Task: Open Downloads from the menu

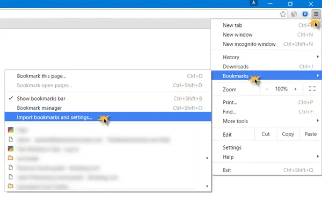Action: [267, 67]
